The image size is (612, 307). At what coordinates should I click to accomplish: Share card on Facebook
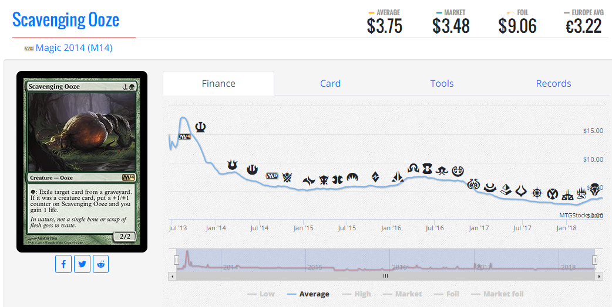click(x=63, y=264)
